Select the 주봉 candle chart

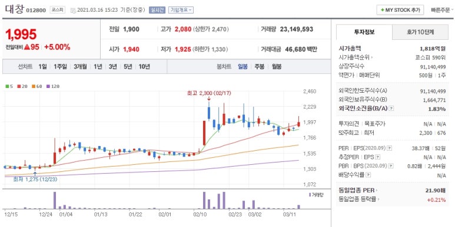pyautogui.click(x=260, y=67)
